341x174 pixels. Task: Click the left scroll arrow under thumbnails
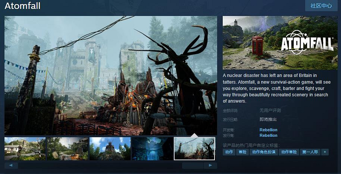11,165
